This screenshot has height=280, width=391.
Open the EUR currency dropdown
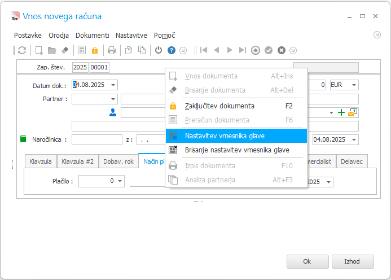click(x=354, y=85)
